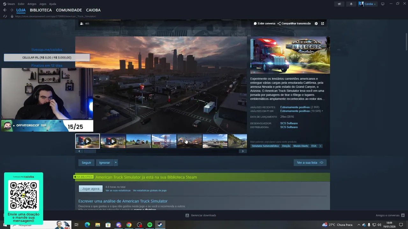Open broadcast settings gear
The height and width of the screenshot is (229, 408).
(x=316, y=24)
